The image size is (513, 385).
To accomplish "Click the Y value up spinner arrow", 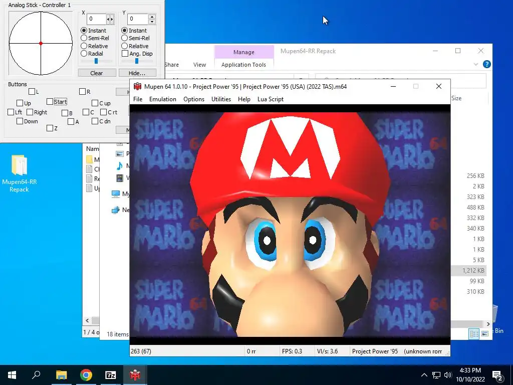I will pos(152,17).
